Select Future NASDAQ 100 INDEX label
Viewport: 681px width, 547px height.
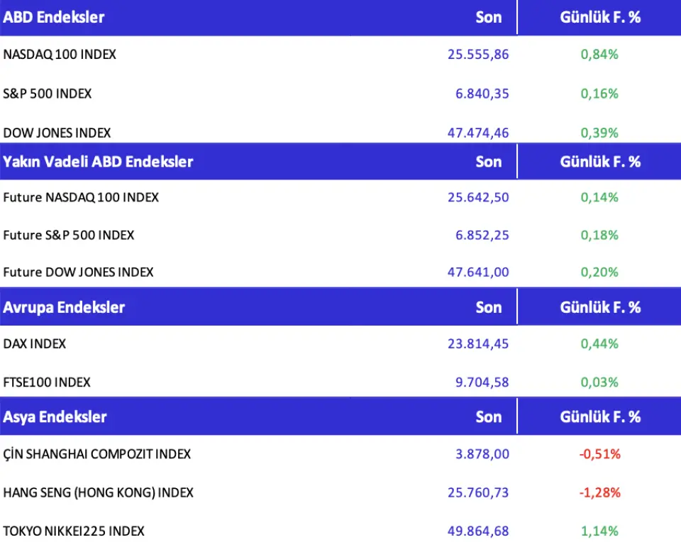[x=81, y=197]
